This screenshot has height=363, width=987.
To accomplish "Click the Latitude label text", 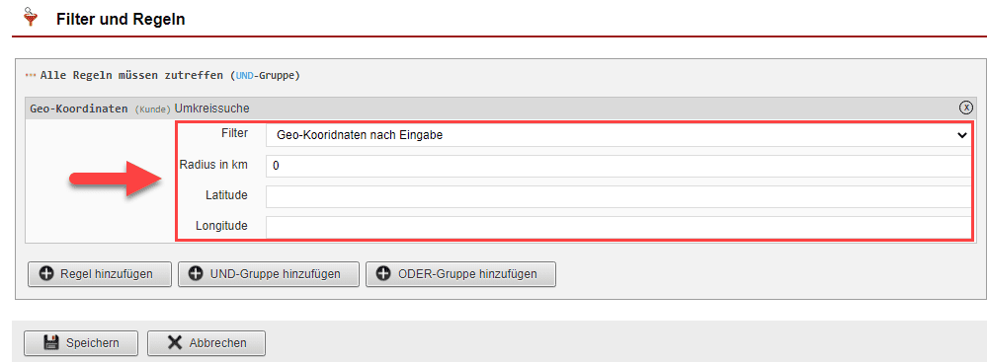I will [x=226, y=195].
